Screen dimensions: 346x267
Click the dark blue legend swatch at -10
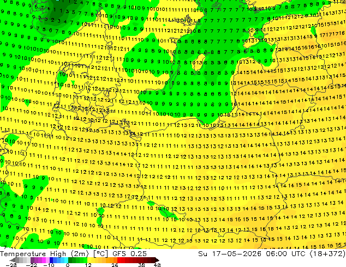(x=51, y=260)
